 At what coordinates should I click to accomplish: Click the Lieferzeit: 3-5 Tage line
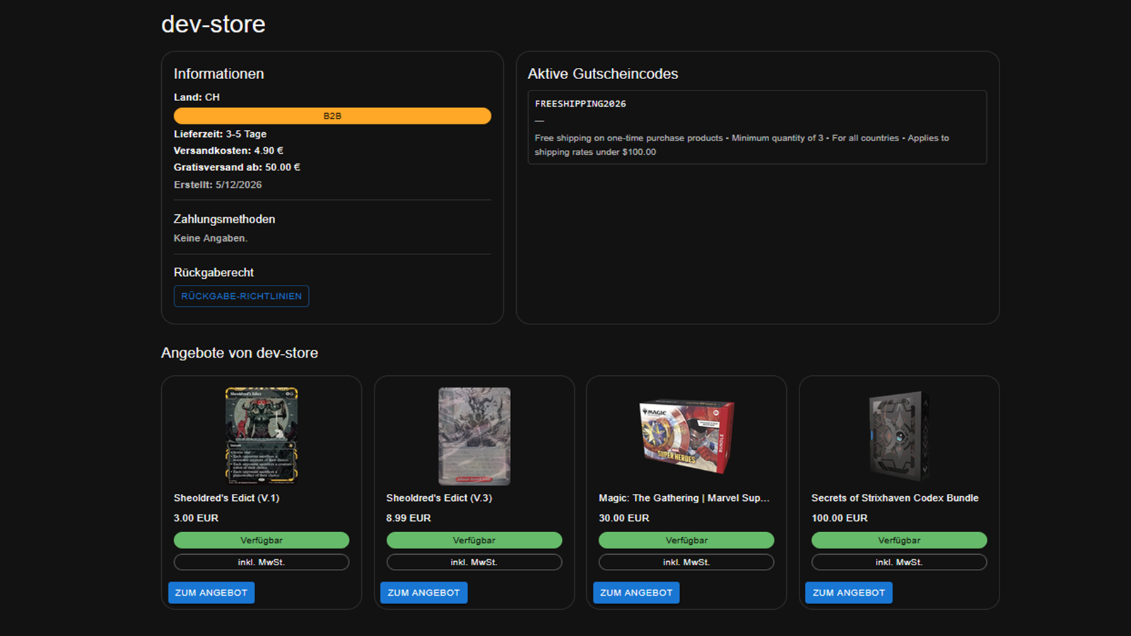[x=220, y=134]
